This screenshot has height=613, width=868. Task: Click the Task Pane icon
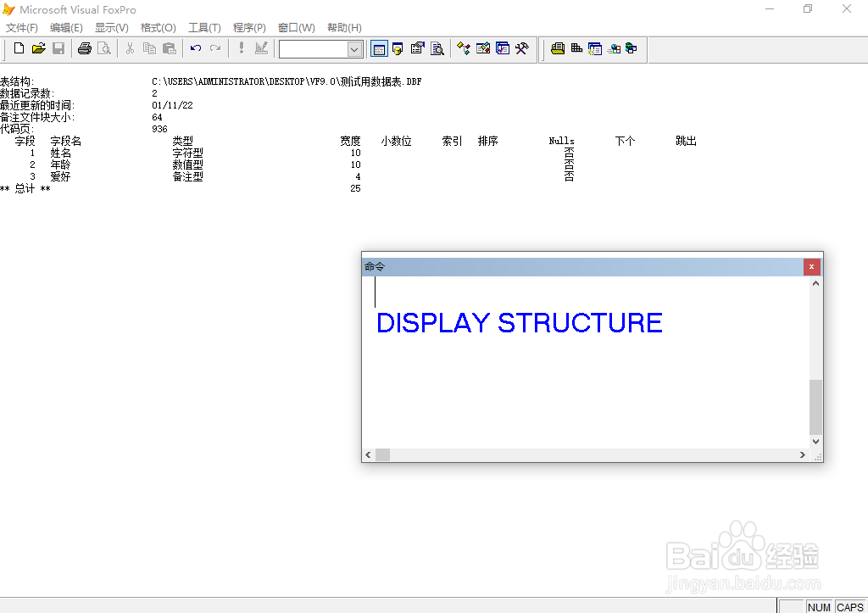(x=503, y=48)
